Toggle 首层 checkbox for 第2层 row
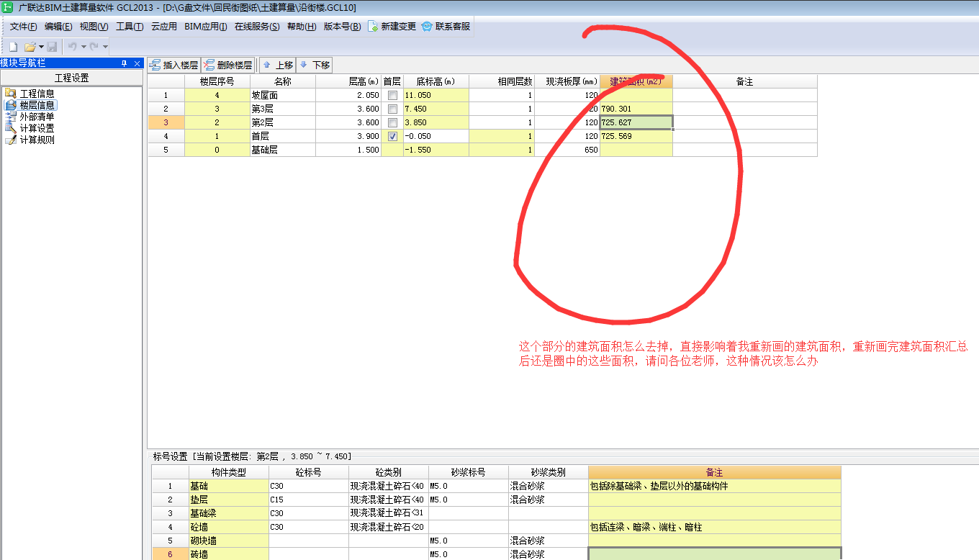The width and height of the screenshot is (979, 560). (392, 122)
